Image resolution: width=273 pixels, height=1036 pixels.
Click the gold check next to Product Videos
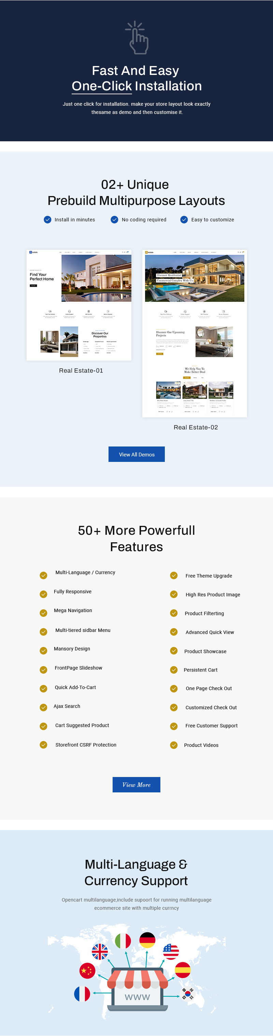pos(174,745)
